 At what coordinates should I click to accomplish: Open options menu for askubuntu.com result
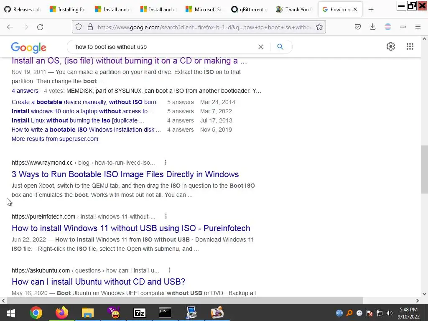click(x=170, y=270)
